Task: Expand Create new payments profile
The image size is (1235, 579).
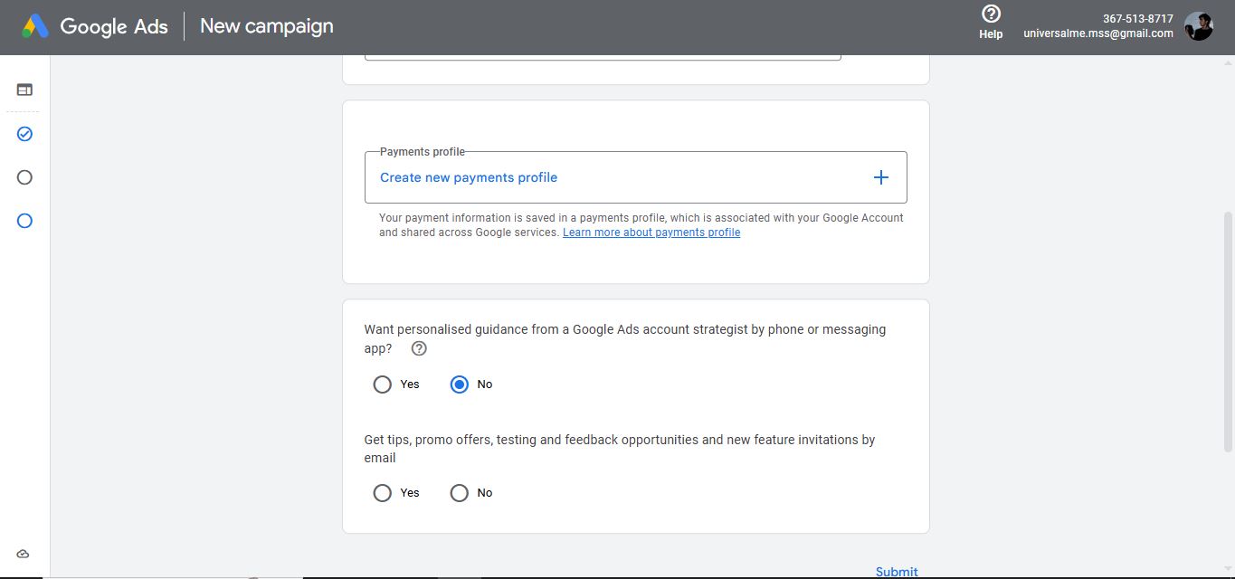Action: coord(468,177)
